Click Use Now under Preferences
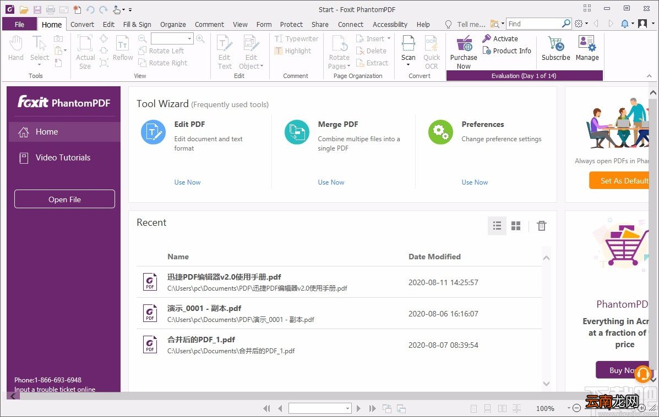Image resolution: width=659 pixels, height=417 pixels. coord(475,182)
